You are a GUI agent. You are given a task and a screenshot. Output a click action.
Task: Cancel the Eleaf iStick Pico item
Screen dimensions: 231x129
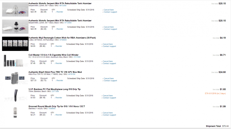click(x=109, y=78)
